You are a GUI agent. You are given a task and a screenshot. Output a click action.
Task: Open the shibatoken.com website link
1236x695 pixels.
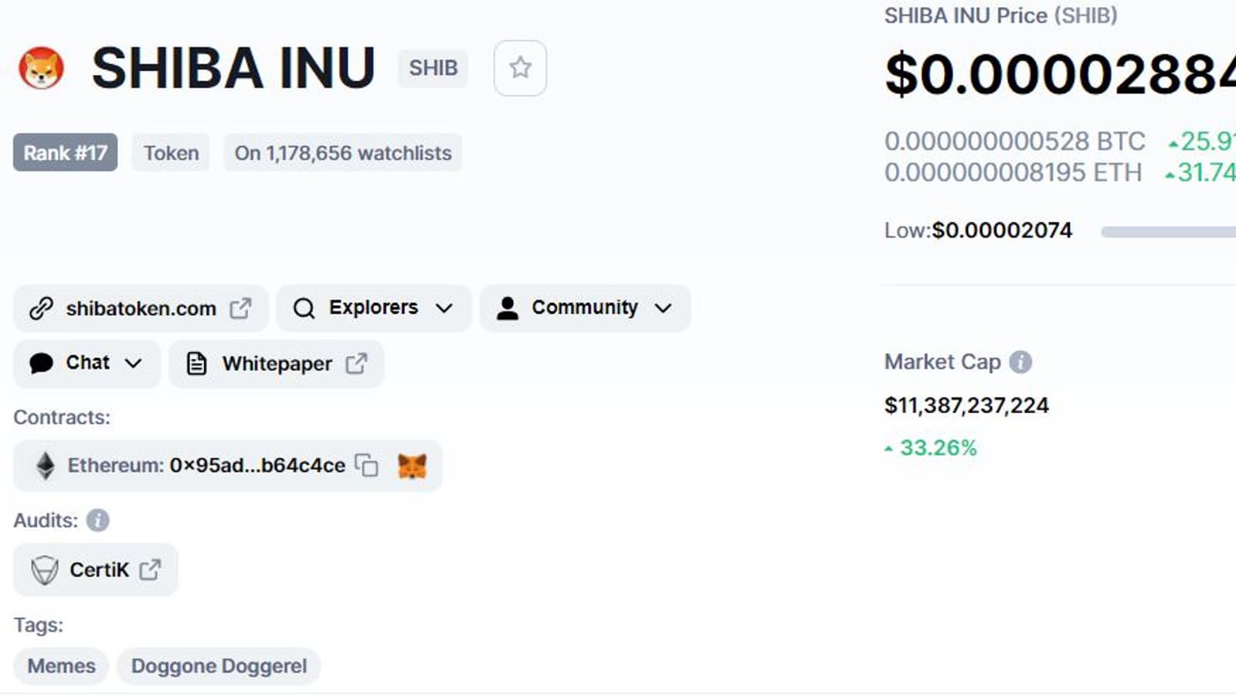coord(141,309)
